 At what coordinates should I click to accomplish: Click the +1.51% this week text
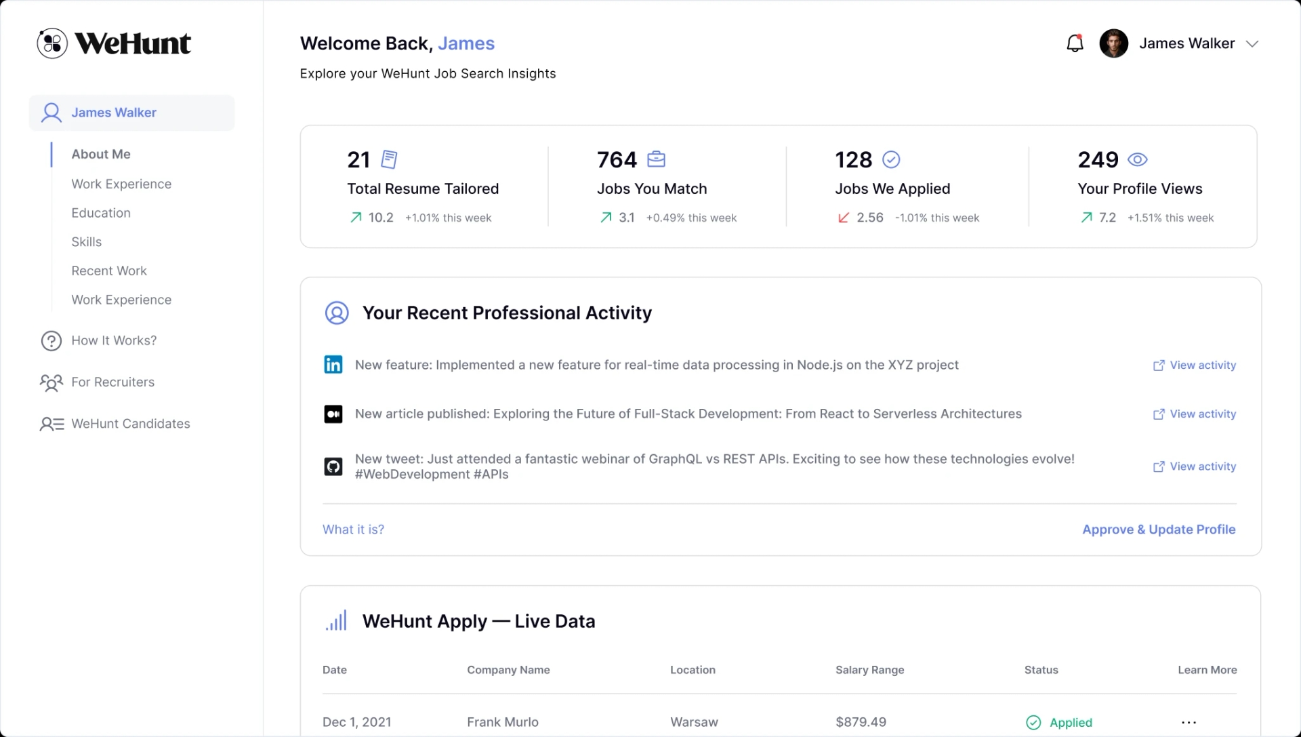tap(1170, 218)
